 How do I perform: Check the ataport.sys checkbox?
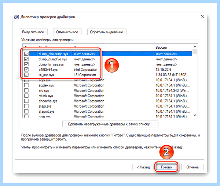[x=26, y=111]
